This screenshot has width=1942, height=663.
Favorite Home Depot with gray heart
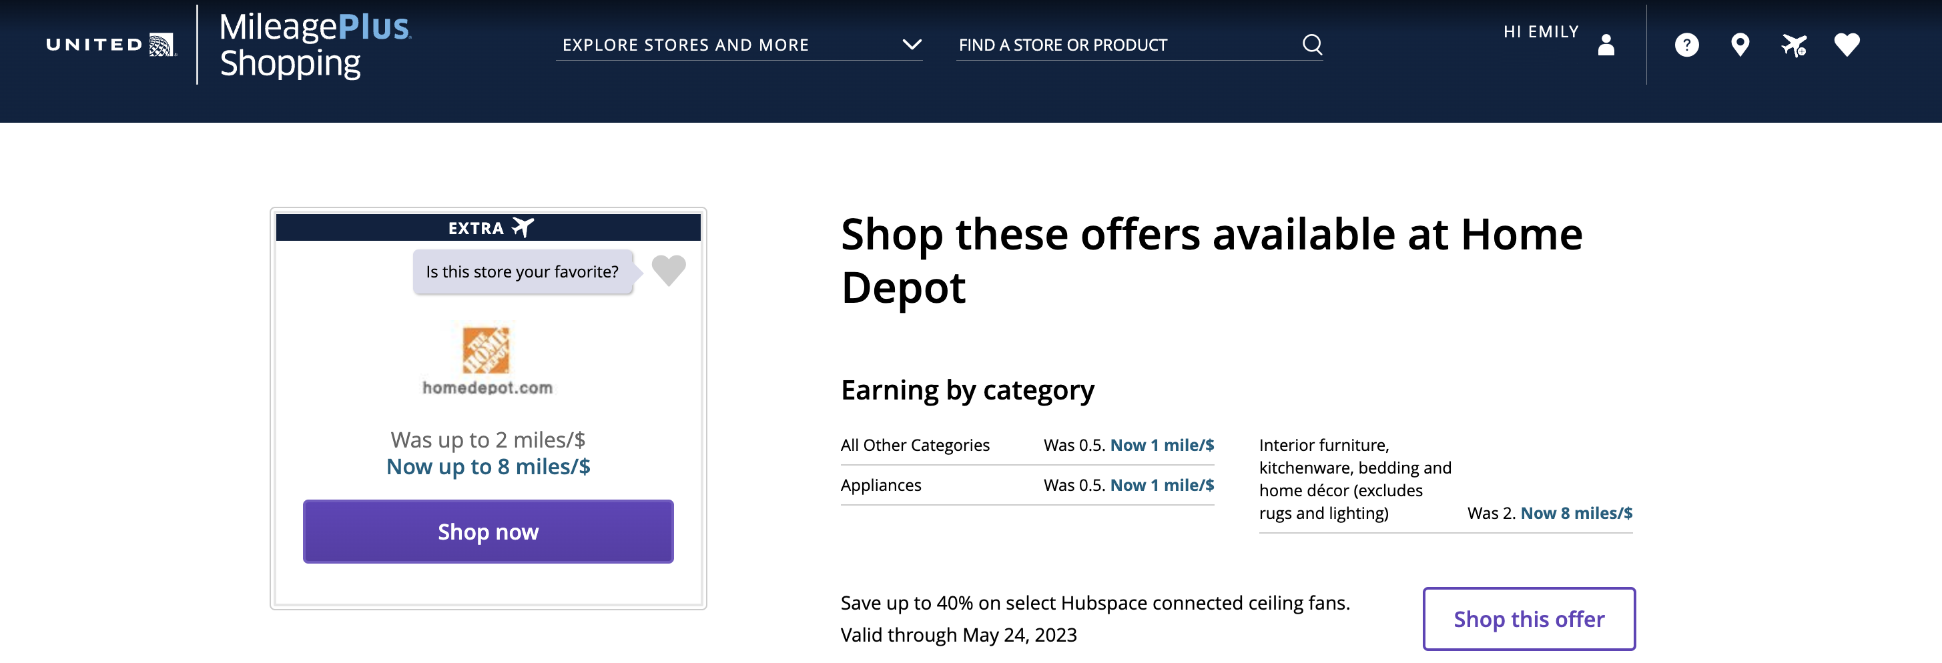[668, 271]
